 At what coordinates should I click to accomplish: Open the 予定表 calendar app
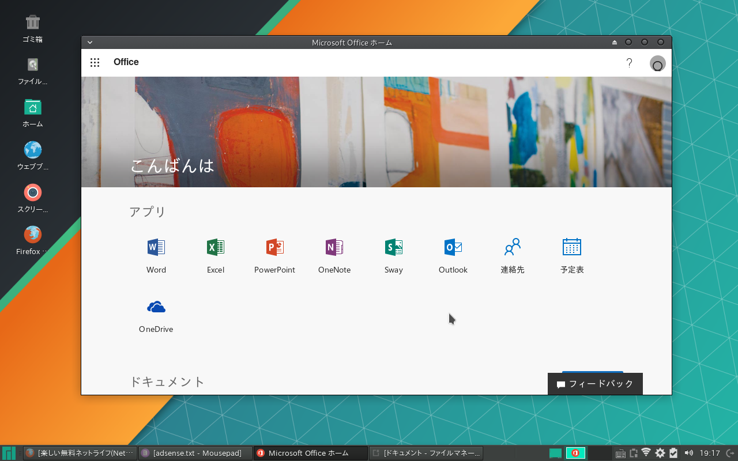tap(572, 256)
